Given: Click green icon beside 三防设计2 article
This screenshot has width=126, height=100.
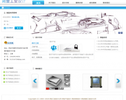Looking at the screenshot, I should pos(4,75).
